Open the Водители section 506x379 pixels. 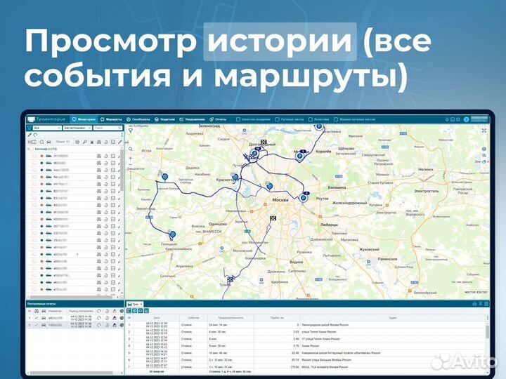click(x=165, y=119)
